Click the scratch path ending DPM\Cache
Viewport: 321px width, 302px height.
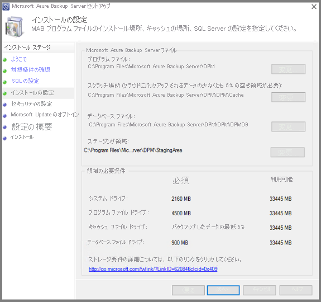pyautogui.click(x=166, y=95)
